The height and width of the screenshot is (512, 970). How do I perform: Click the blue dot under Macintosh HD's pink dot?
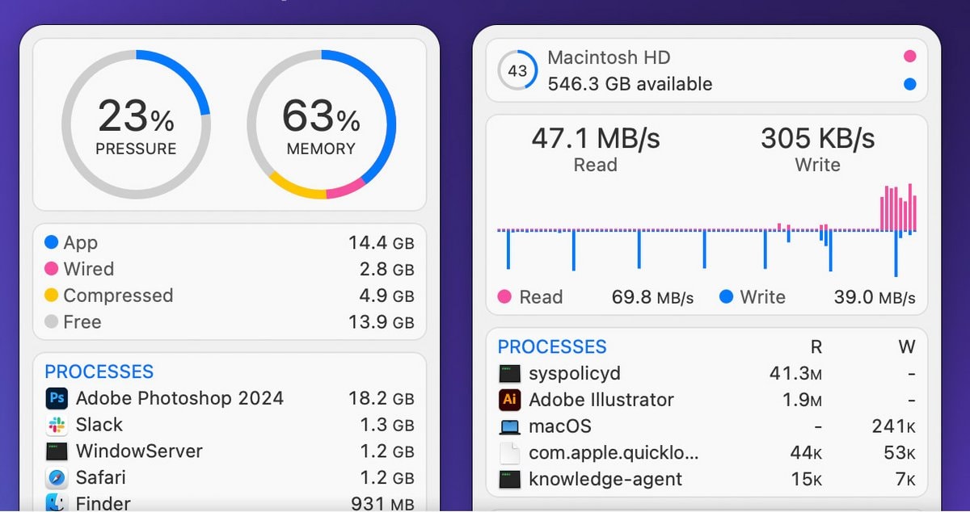[910, 84]
